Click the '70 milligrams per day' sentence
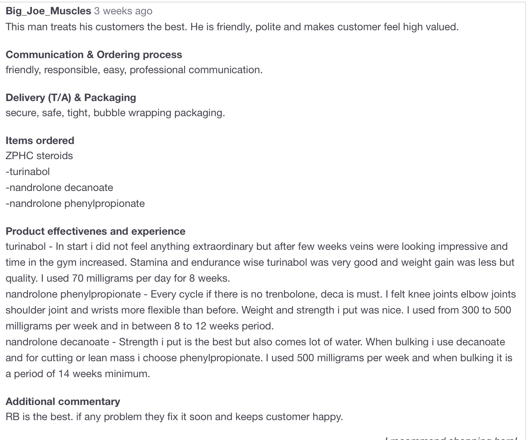This screenshot has width=530, height=440. 118,278
